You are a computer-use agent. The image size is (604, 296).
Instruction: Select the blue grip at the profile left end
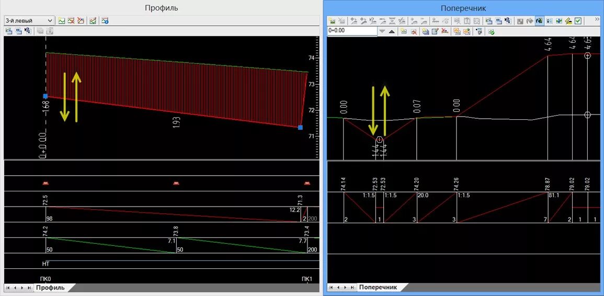coord(45,96)
